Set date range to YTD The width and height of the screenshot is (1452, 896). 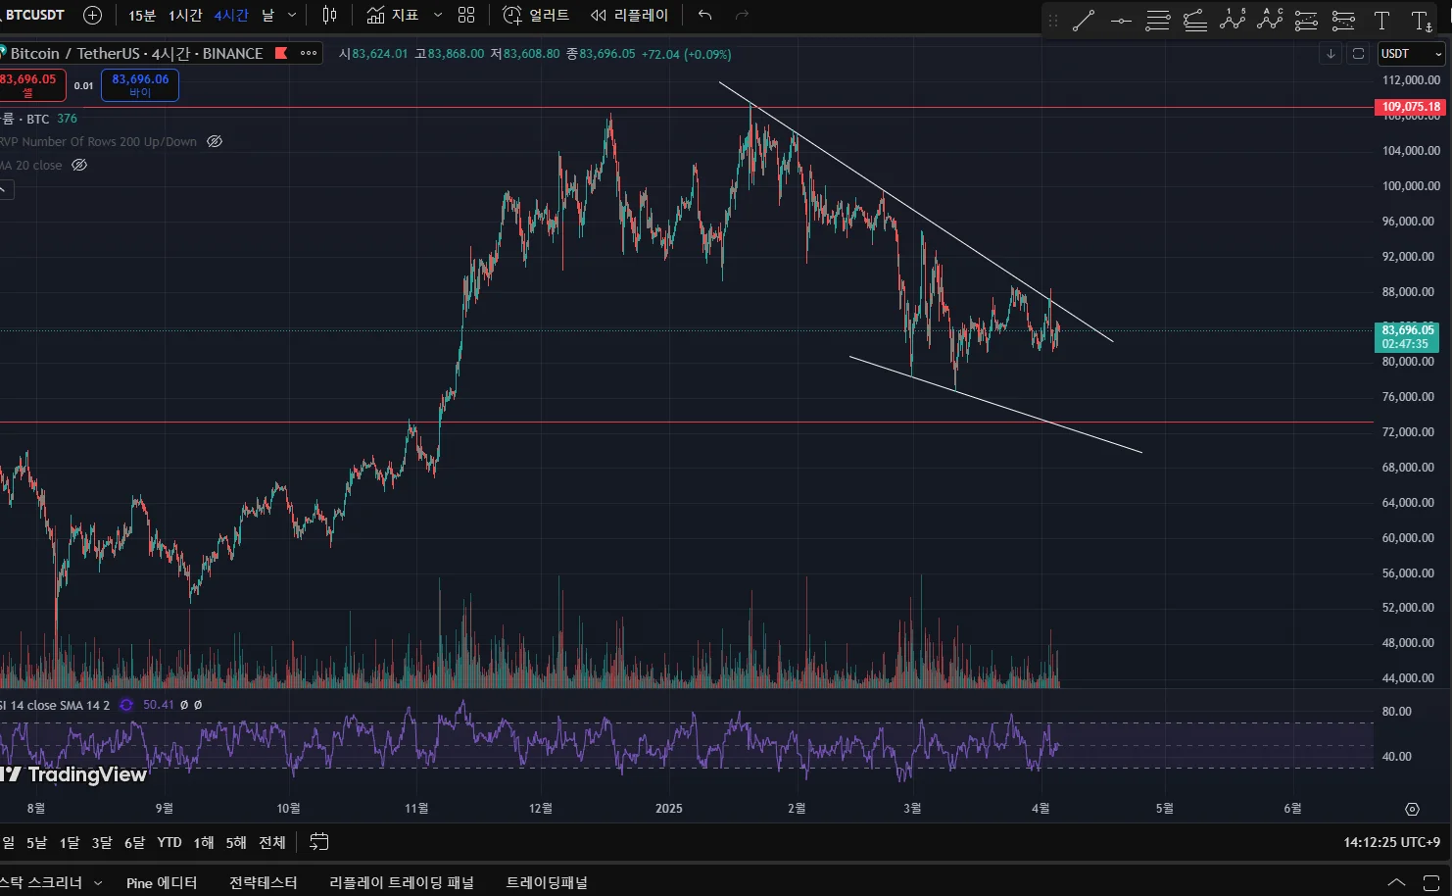(x=169, y=842)
